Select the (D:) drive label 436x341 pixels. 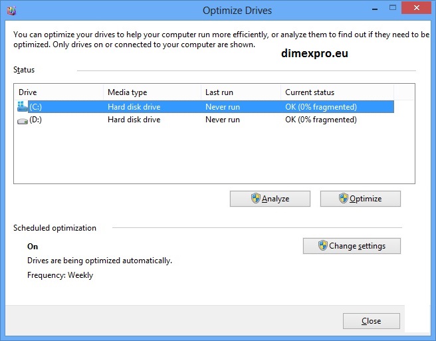tap(36, 120)
